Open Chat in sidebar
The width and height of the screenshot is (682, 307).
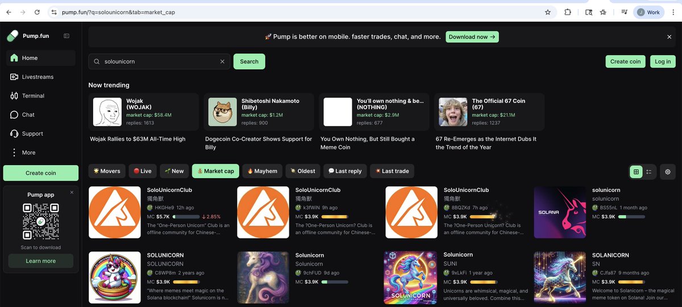[41, 115]
